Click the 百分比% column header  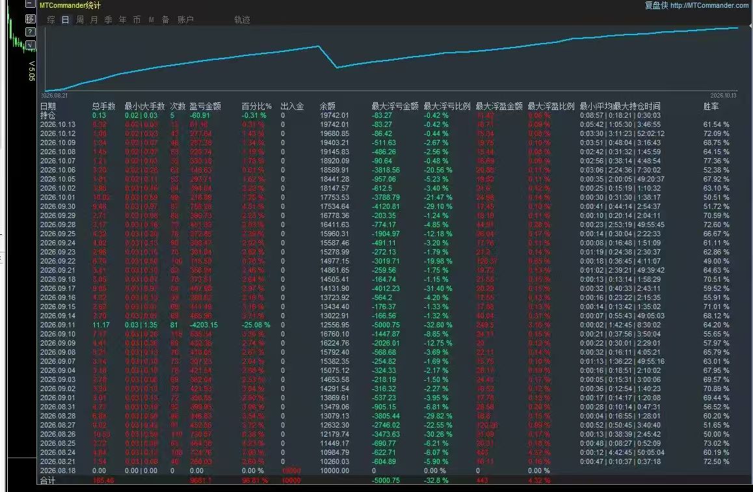pos(256,106)
